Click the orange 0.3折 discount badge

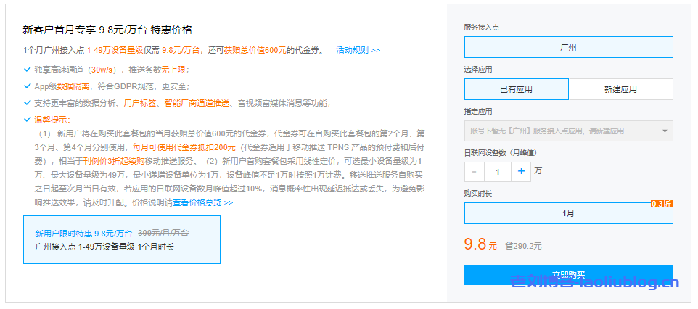click(662, 204)
